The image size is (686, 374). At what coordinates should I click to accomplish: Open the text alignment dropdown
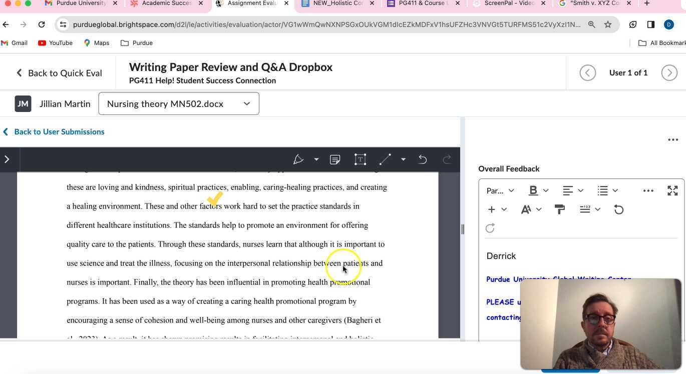[573, 190]
